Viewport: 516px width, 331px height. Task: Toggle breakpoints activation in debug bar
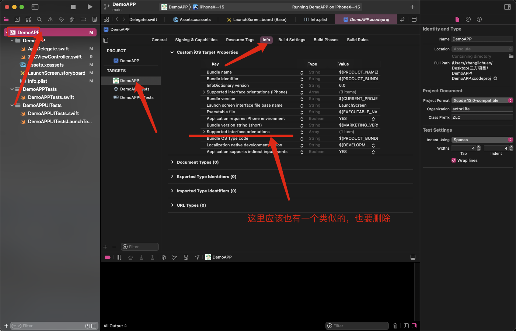(x=108, y=257)
